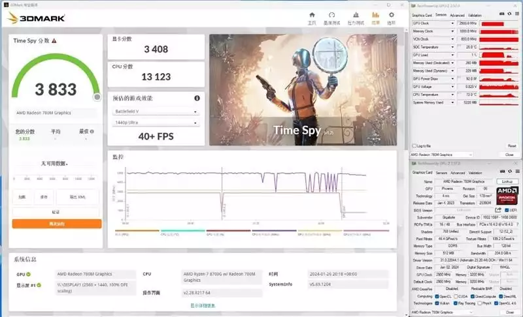Open the 显示详细信息 link
The height and width of the screenshot is (317, 523).
pos(203,306)
